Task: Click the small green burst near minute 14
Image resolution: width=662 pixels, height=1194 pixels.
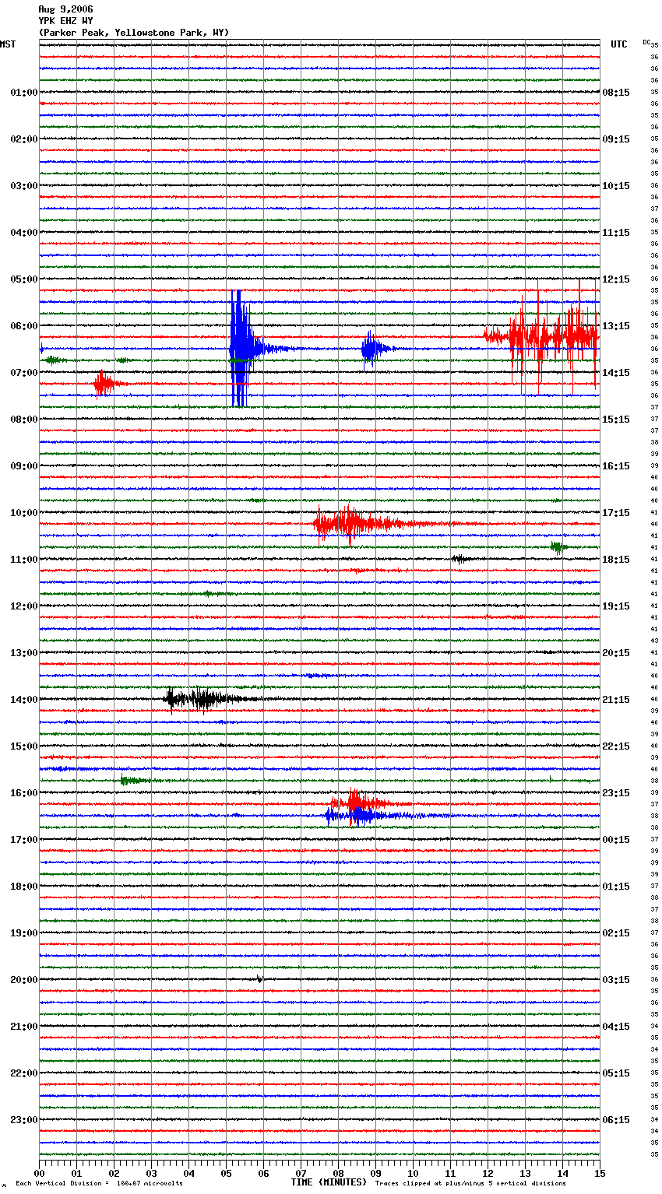Action: (558, 547)
